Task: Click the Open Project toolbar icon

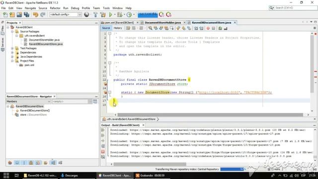Action: (x=19, y=14)
